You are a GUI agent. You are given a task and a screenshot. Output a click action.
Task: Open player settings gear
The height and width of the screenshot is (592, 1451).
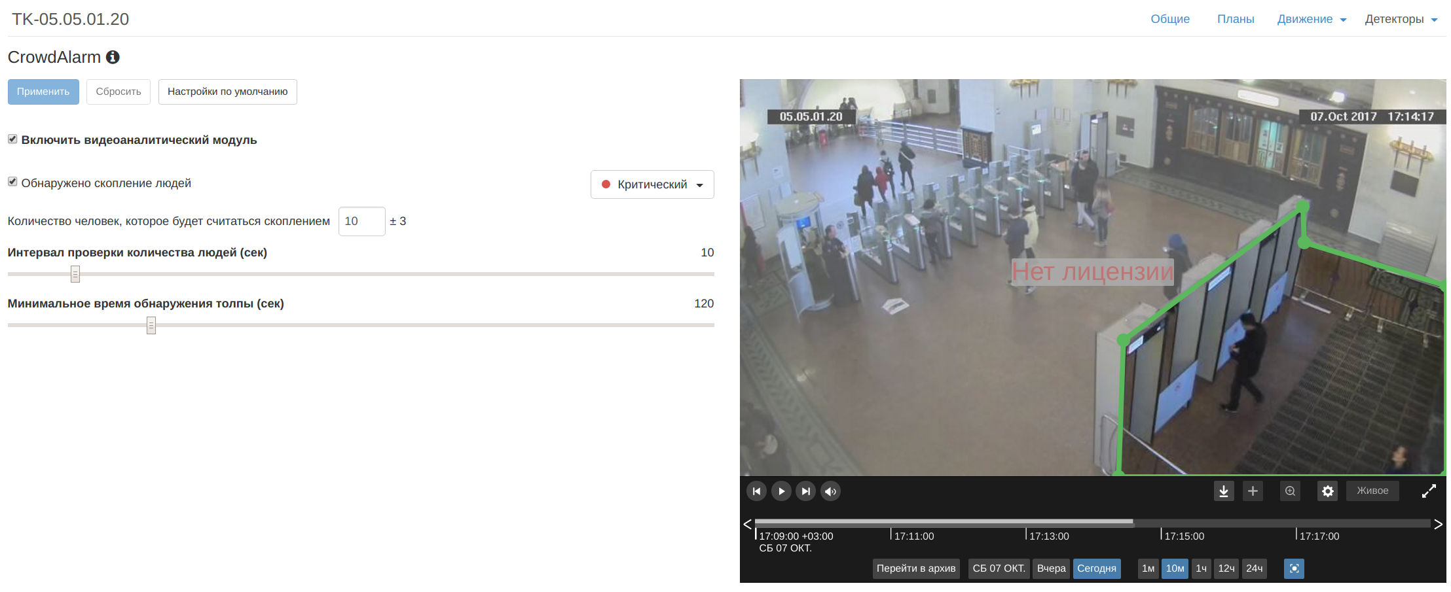[x=1327, y=491]
